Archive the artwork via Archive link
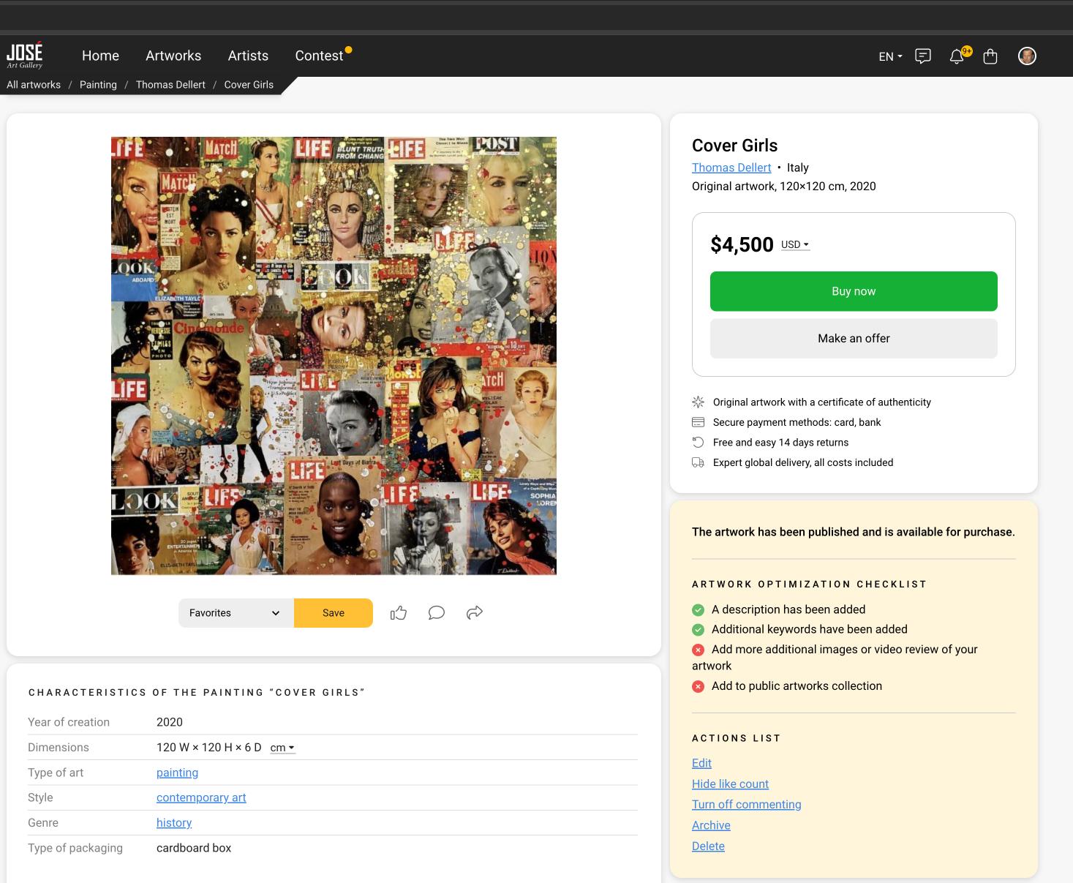This screenshot has width=1073, height=883. tap(711, 825)
